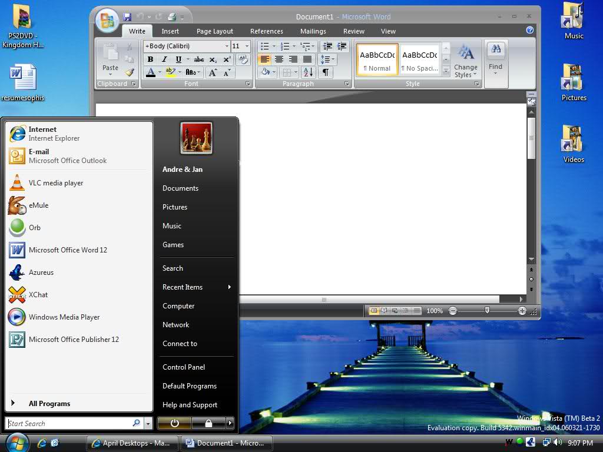The height and width of the screenshot is (452, 603).
Task: Select Justify alignment button
Action: click(307, 59)
